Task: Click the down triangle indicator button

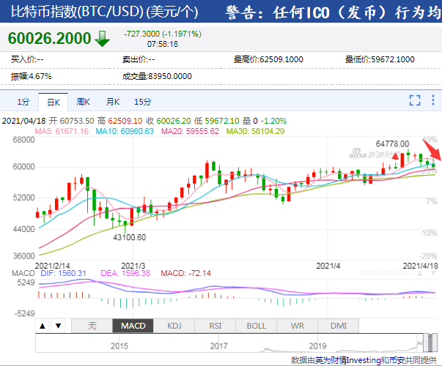Action: (57, 325)
